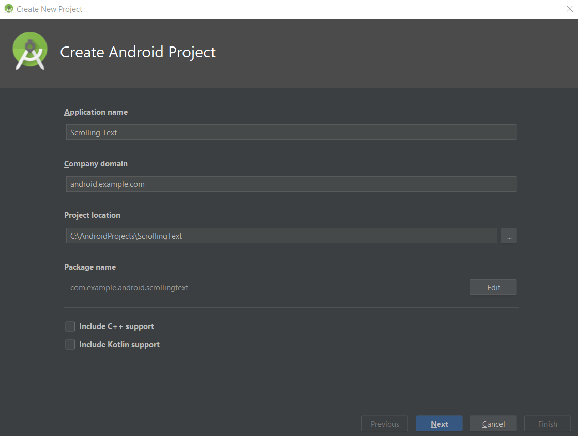
Task: Close the Create New Project dialog
Action: [571, 9]
